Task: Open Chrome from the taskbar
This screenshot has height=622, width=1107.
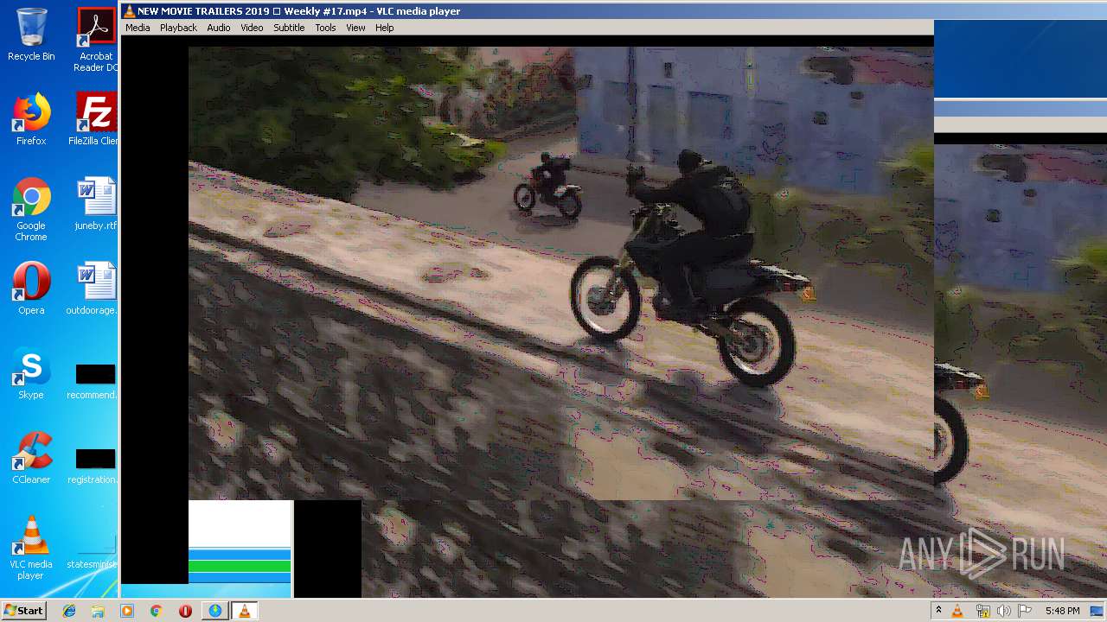Action: [x=156, y=611]
